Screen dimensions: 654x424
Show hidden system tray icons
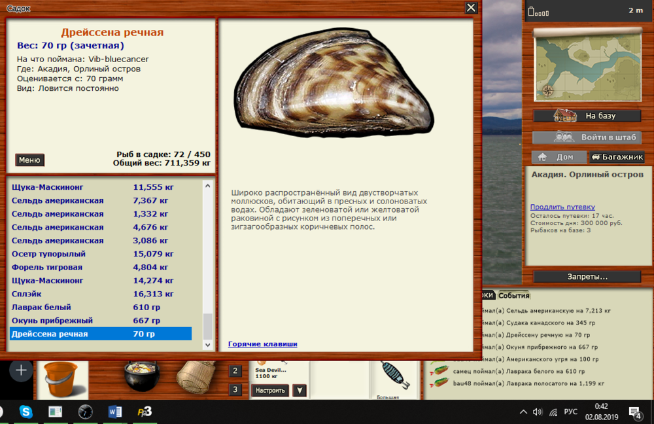(x=523, y=412)
